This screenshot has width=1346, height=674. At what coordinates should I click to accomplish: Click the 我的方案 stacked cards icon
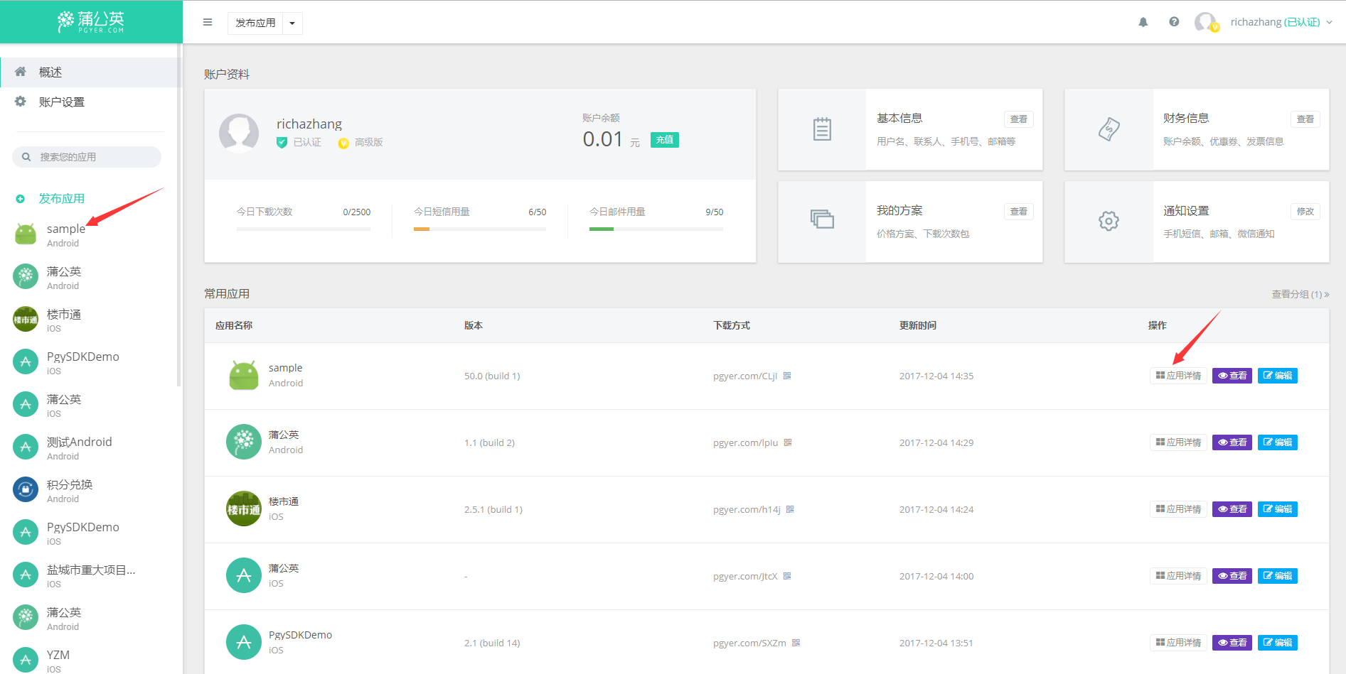click(x=822, y=219)
